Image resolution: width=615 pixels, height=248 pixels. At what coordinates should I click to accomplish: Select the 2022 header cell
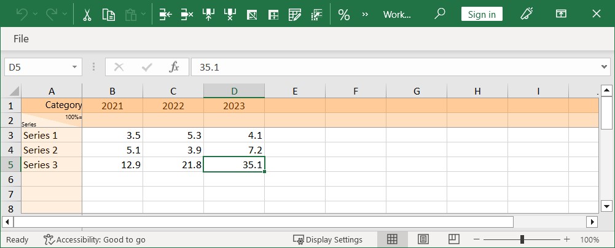173,106
